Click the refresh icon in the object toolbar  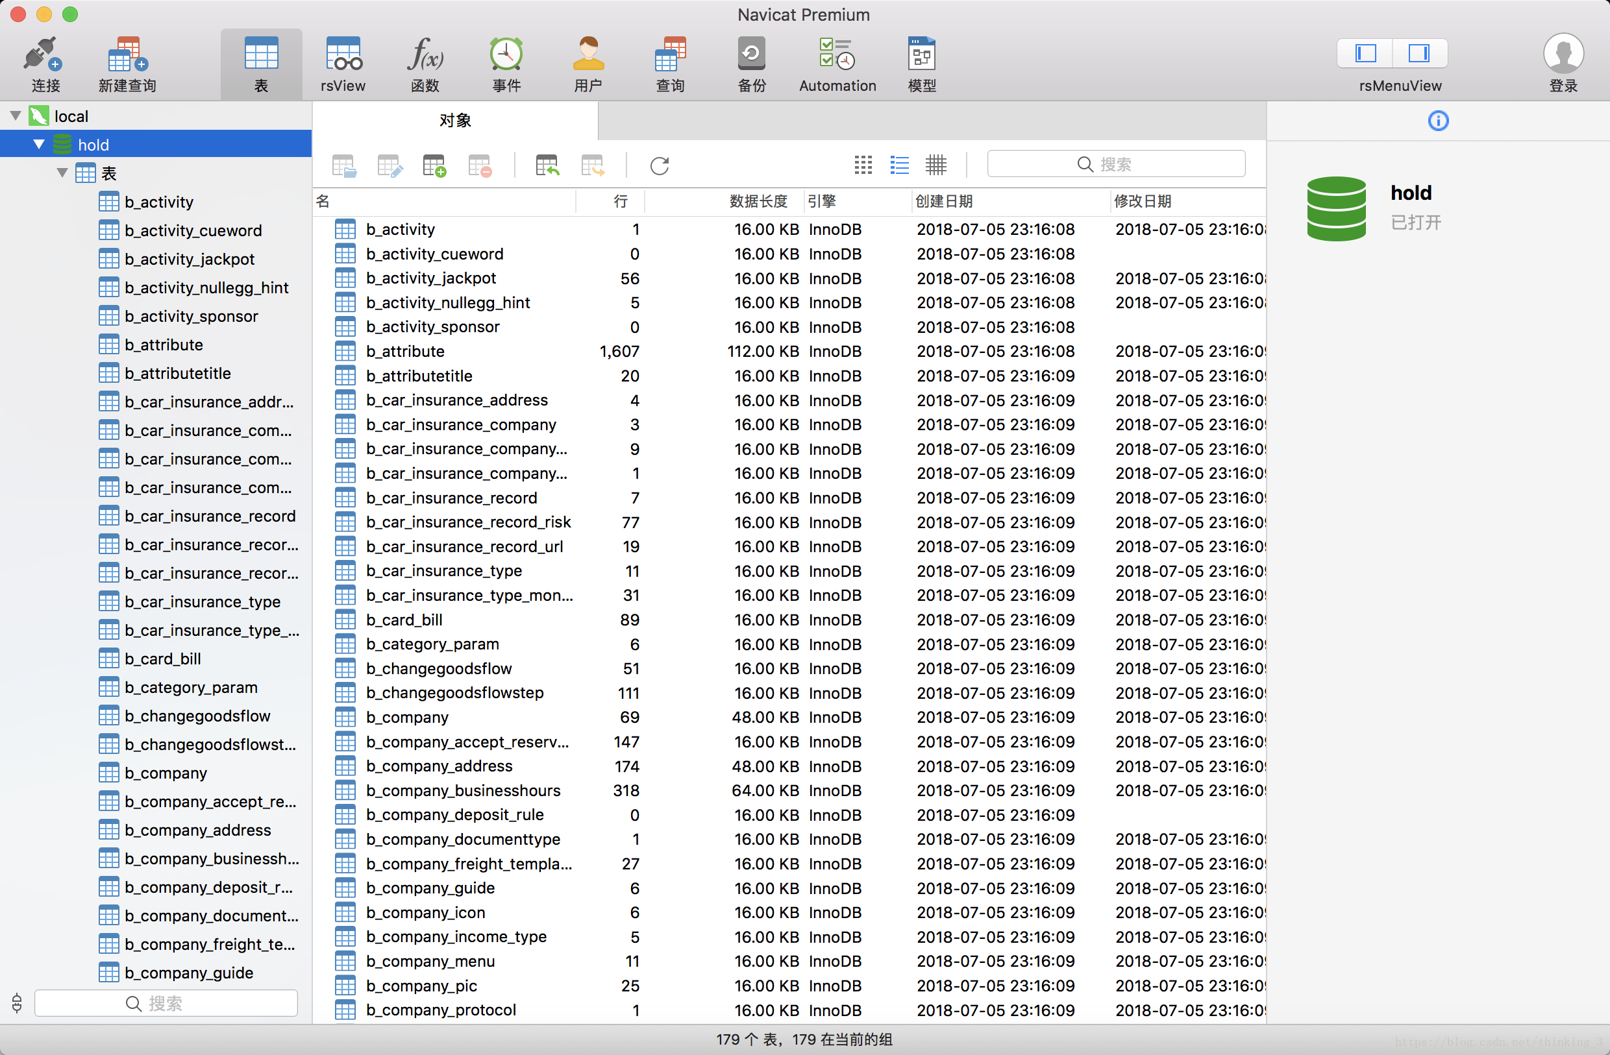point(660,165)
